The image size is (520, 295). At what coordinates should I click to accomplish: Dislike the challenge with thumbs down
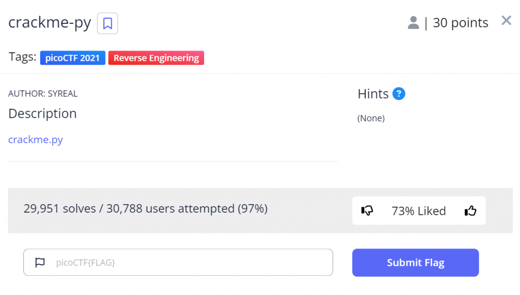tap(367, 211)
